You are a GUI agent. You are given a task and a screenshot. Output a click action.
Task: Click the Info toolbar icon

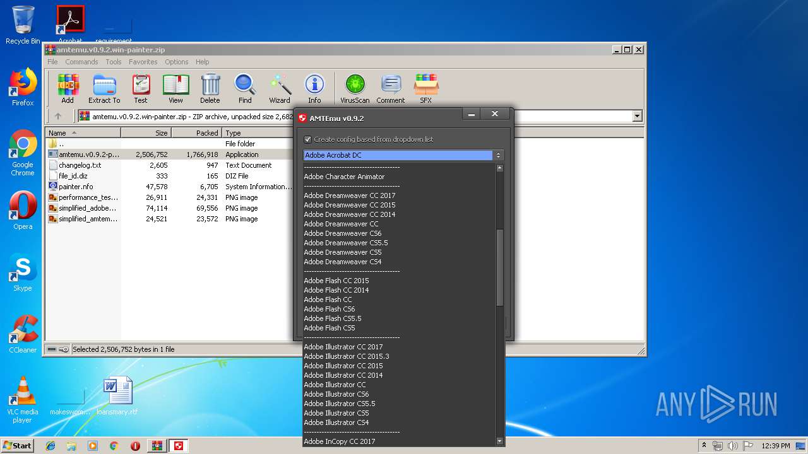pos(314,88)
